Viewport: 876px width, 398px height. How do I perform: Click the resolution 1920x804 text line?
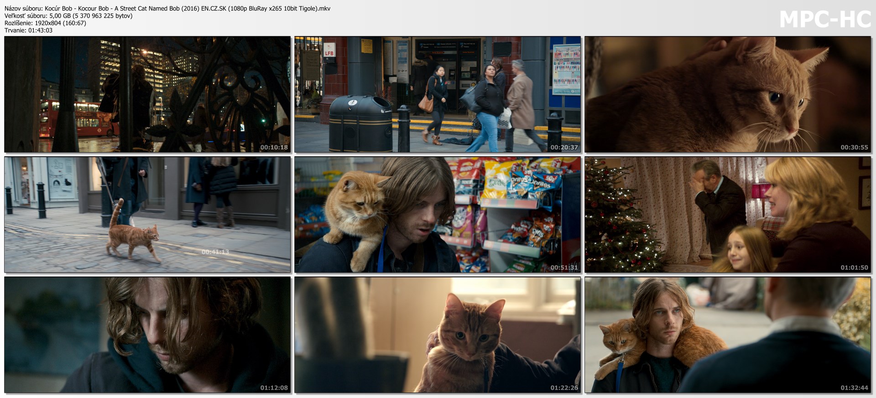coord(45,23)
